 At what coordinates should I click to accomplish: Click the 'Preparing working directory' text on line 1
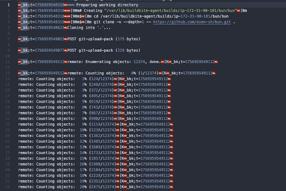pyautogui.click(x=107, y=5)
